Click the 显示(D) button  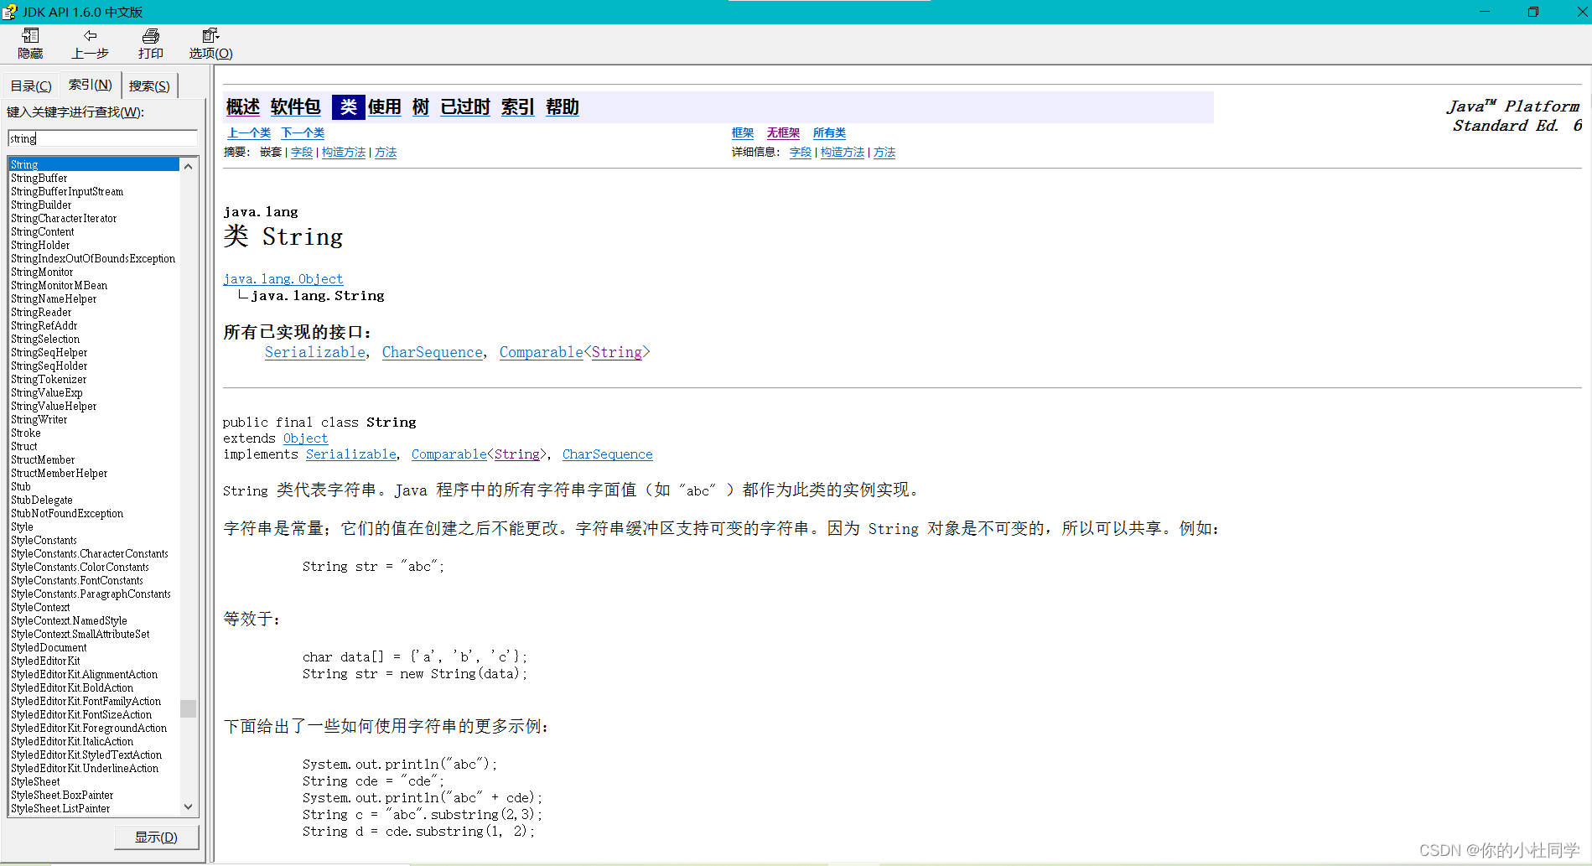pos(156,837)
